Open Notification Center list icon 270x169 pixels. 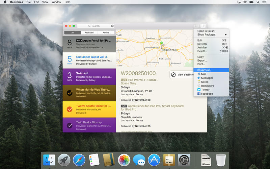click(x=264, y=2)
